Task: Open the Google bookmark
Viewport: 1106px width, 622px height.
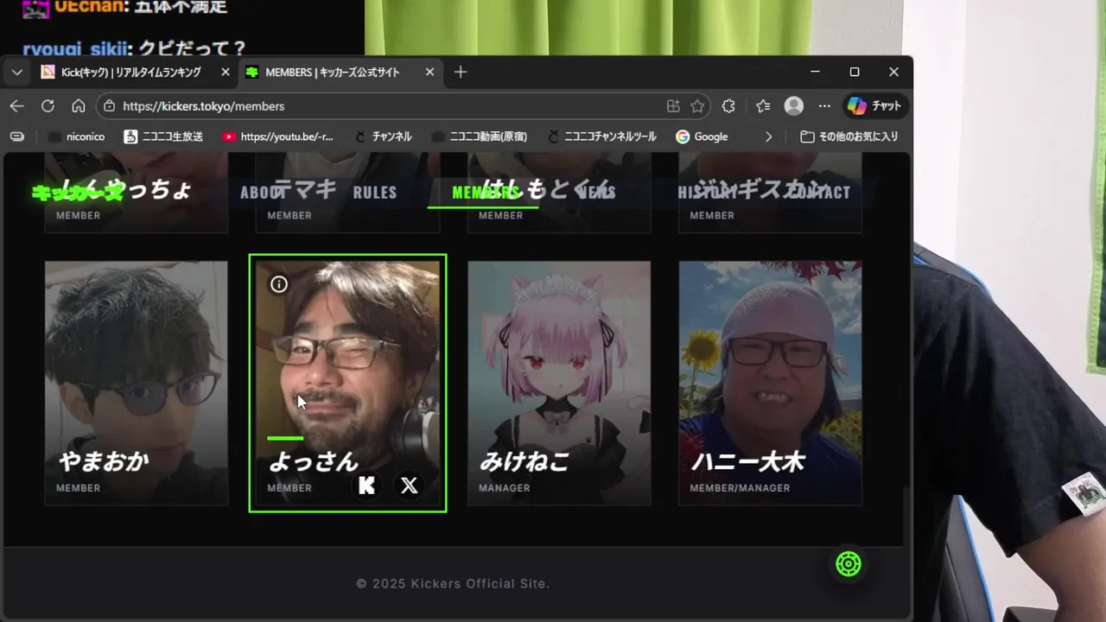Action: coord(702,136)
